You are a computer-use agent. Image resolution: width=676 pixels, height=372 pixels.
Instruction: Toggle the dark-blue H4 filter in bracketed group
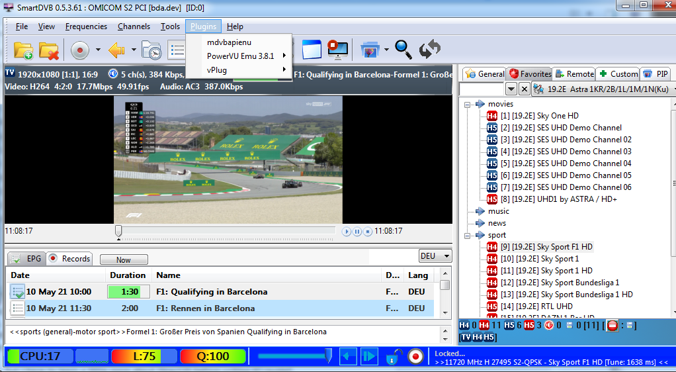pos(478,338)
